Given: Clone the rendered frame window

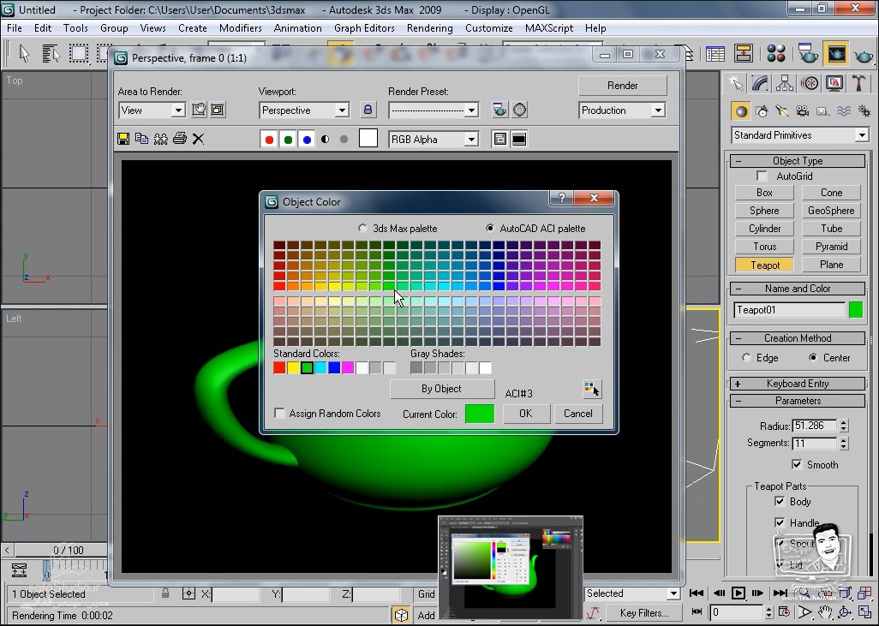Looking at the screenshot, I should pos(161,139).
